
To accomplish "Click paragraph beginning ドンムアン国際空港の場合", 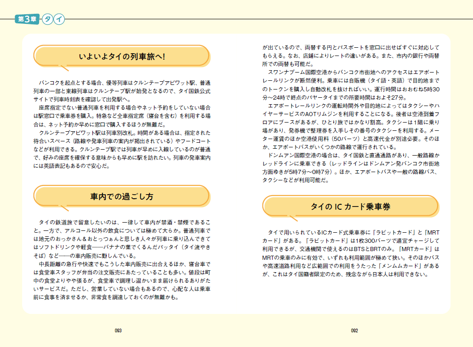I will [351, 168].
